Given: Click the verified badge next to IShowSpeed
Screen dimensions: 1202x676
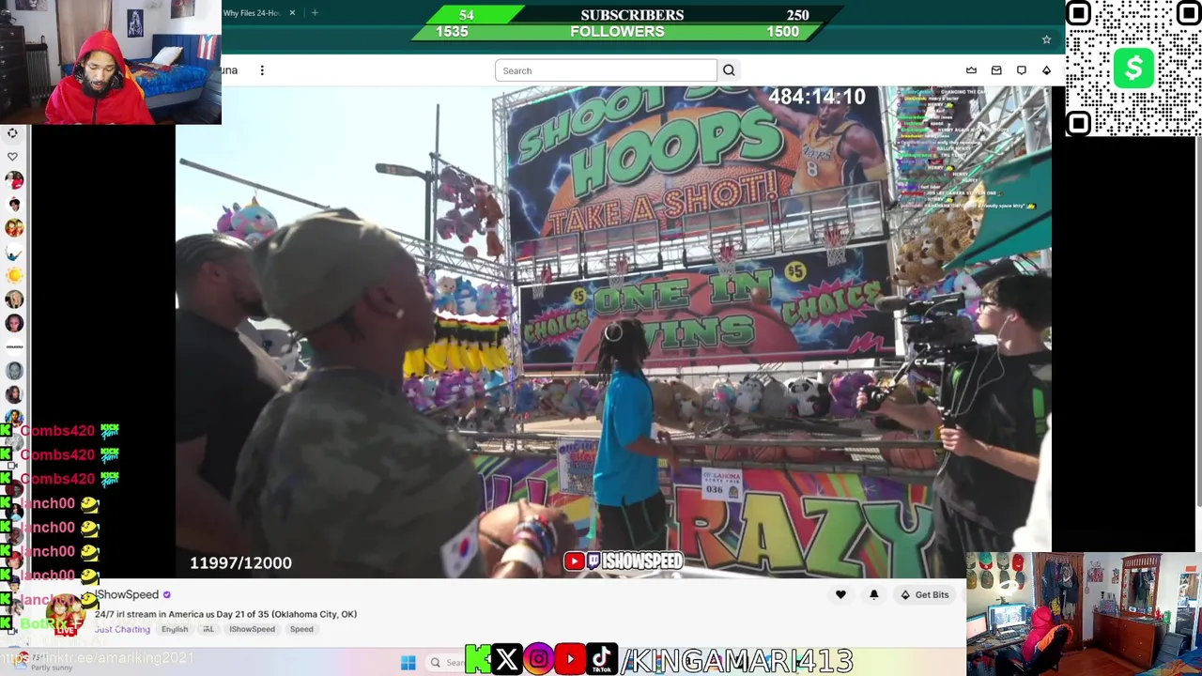Looking at the screenshot, I should 166,594.
